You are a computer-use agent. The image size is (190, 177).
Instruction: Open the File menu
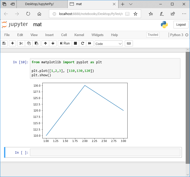tap(7, 35)
